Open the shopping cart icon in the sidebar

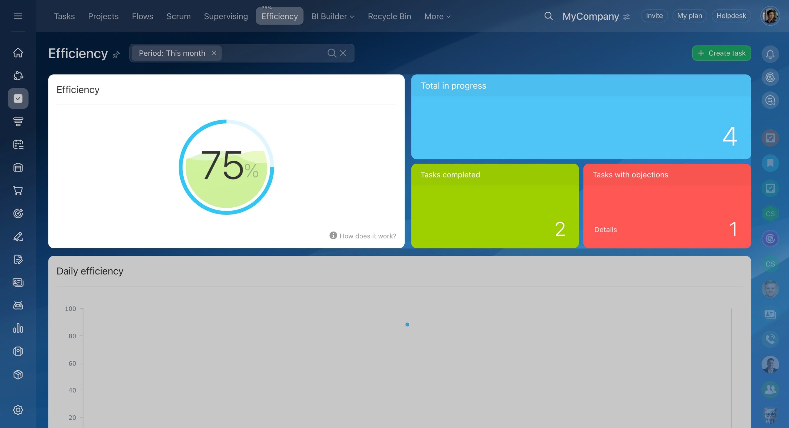(18, 190)
